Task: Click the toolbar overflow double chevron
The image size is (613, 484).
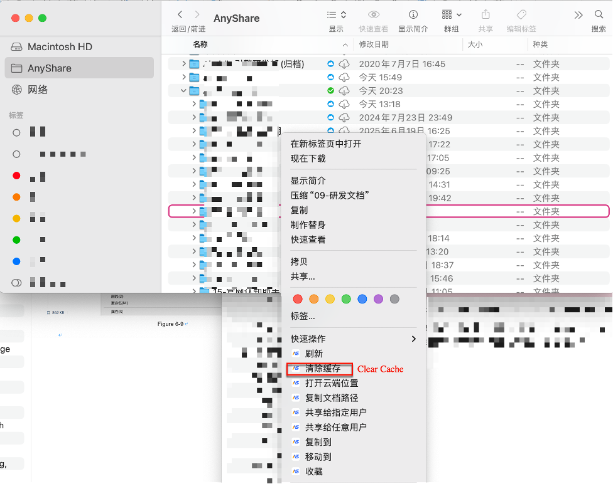Action: [578, 14]
